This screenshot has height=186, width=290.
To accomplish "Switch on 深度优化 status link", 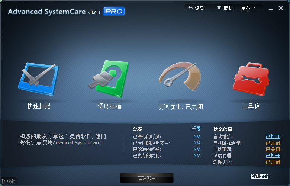I will pos(273,162).
